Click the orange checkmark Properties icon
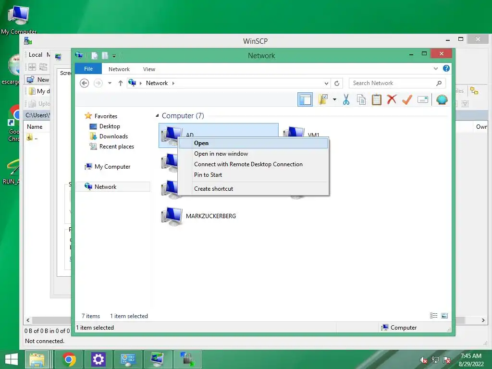The height and width of the screenshot is (369, 492). (x=407, y=100)
